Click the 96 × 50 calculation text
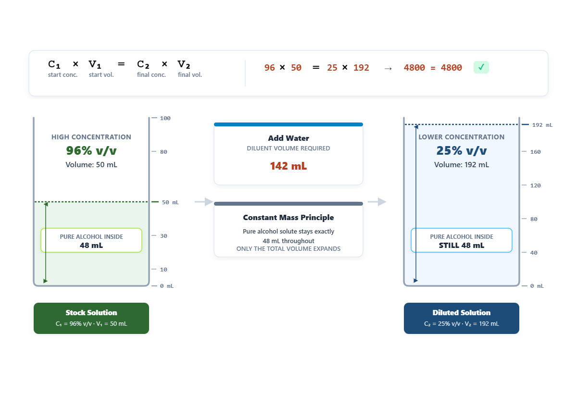The image size is (577, 394). [x=283, y=68]
